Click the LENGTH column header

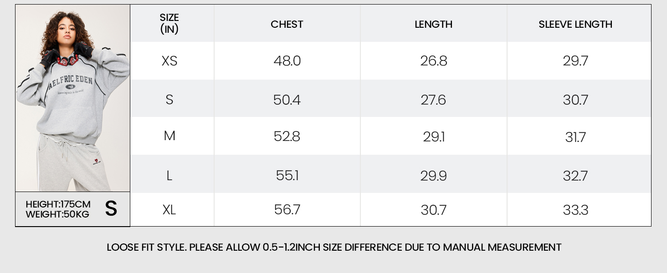pos(433,24)
